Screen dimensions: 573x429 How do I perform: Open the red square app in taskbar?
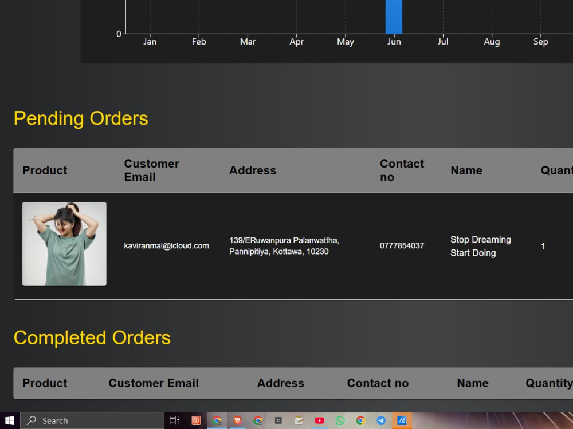196,420
